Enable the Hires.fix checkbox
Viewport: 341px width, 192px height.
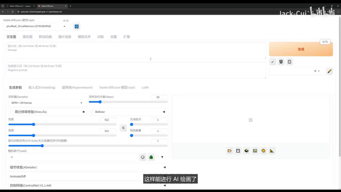12,112
